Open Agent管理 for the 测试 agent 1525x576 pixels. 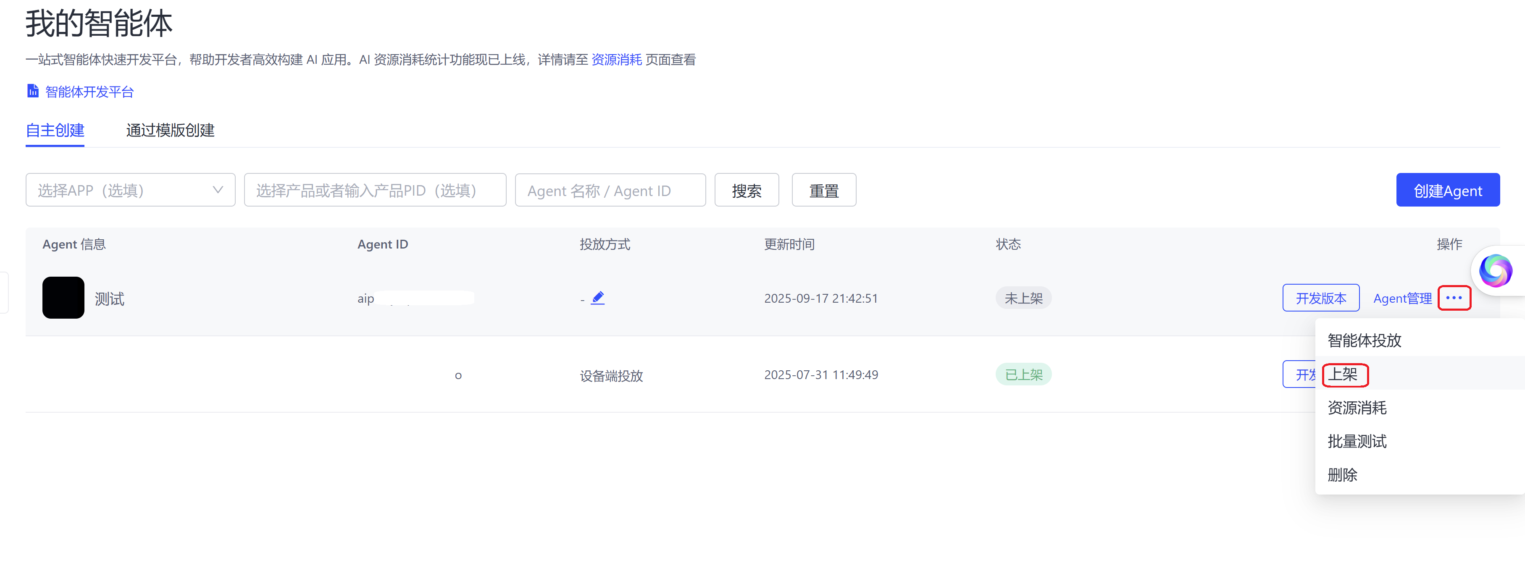pyautogui.click(x=1402, y=298)
